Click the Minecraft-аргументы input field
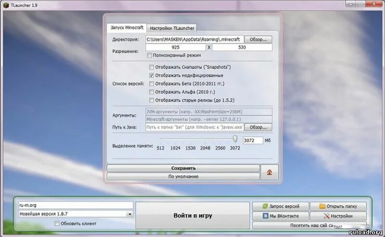This screenshot has height=237, width=385. [x=209, y=119]
